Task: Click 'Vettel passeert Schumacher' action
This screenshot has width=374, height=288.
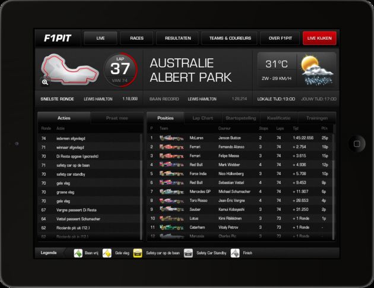Action: point(89,219)
